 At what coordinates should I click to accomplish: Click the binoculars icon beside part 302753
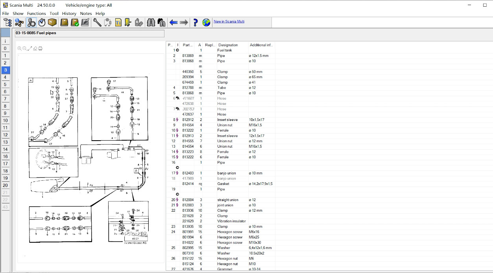[x=177, y=109]
